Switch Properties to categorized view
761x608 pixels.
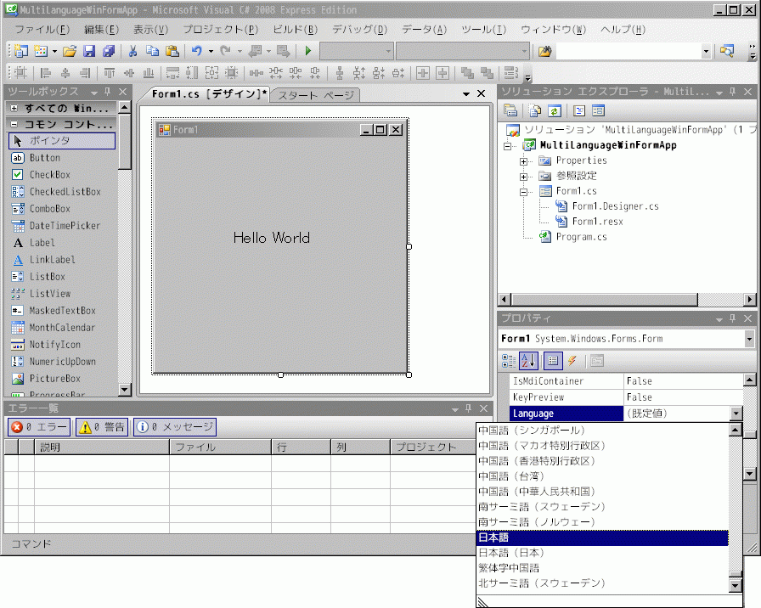509,361
